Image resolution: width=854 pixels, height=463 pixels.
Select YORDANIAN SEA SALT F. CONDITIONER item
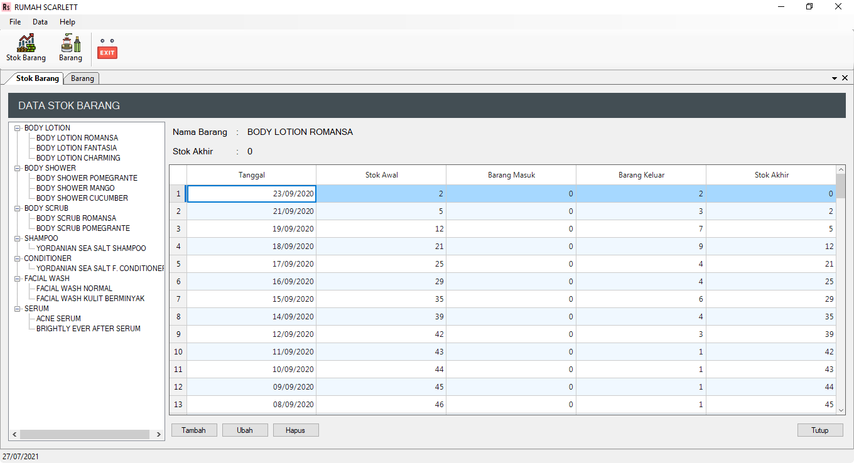tap(100, 269)
